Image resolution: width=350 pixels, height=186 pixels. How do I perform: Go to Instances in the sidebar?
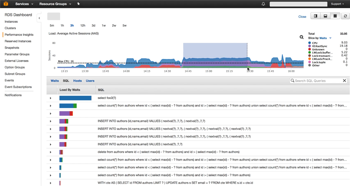[x=11, y=21]
